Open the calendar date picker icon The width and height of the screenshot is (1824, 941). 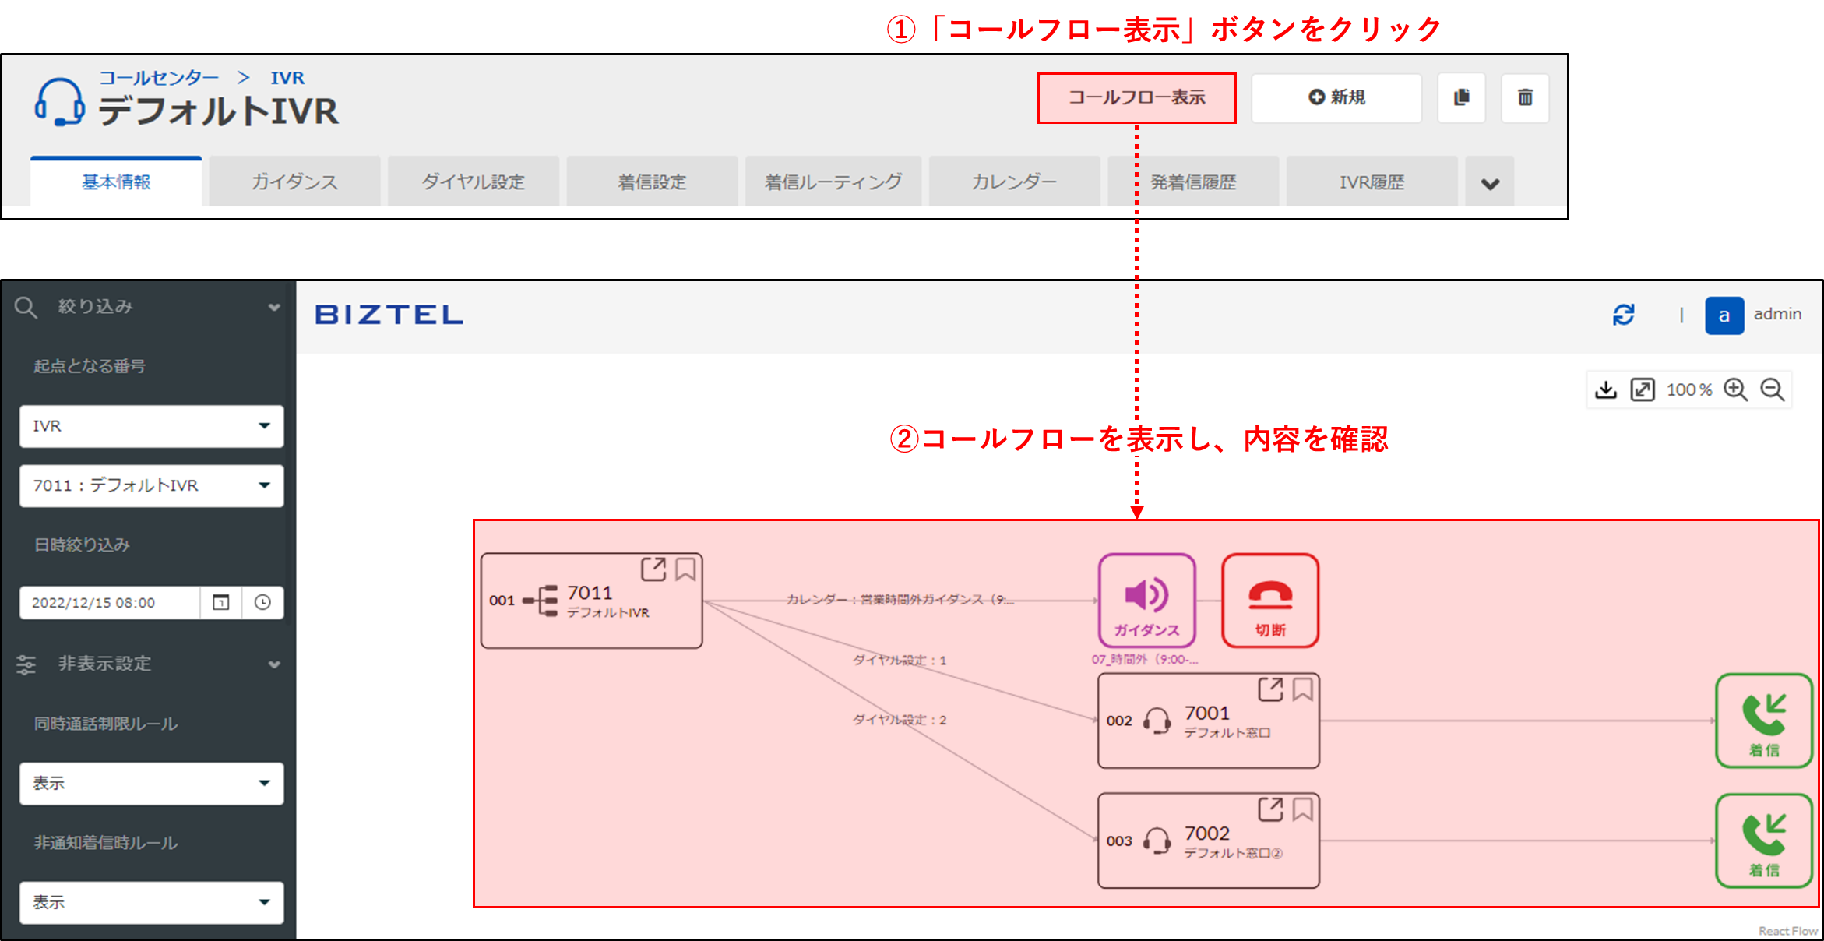221,602
